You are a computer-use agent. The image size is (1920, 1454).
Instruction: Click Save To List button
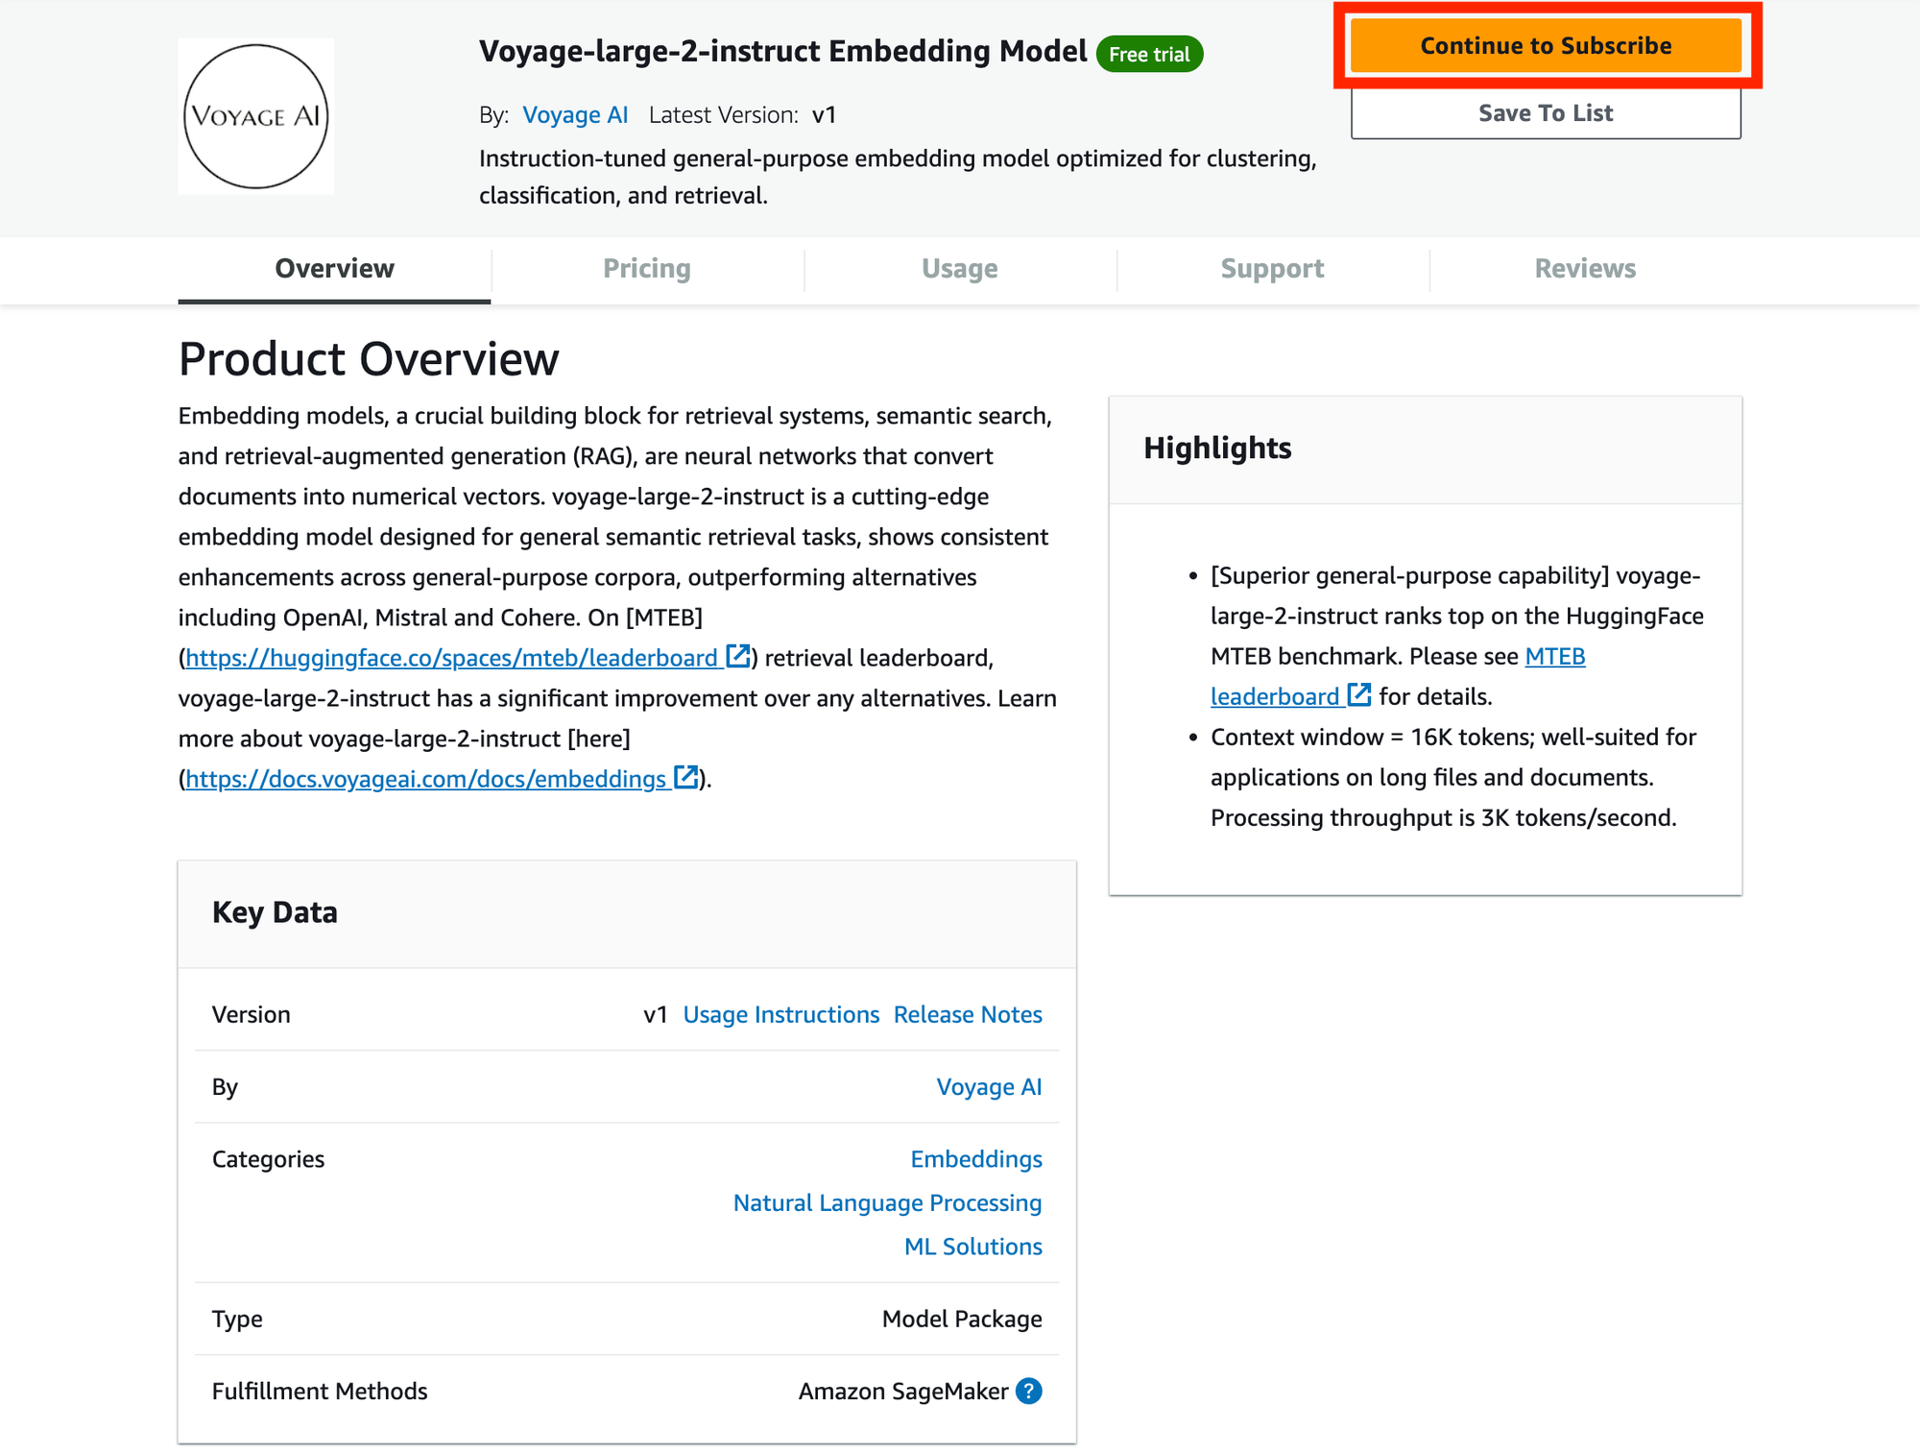1546,111
